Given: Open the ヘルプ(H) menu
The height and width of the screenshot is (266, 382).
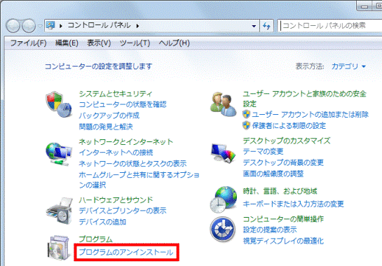Looking at the screenshot, I should [x=175, y=43].
